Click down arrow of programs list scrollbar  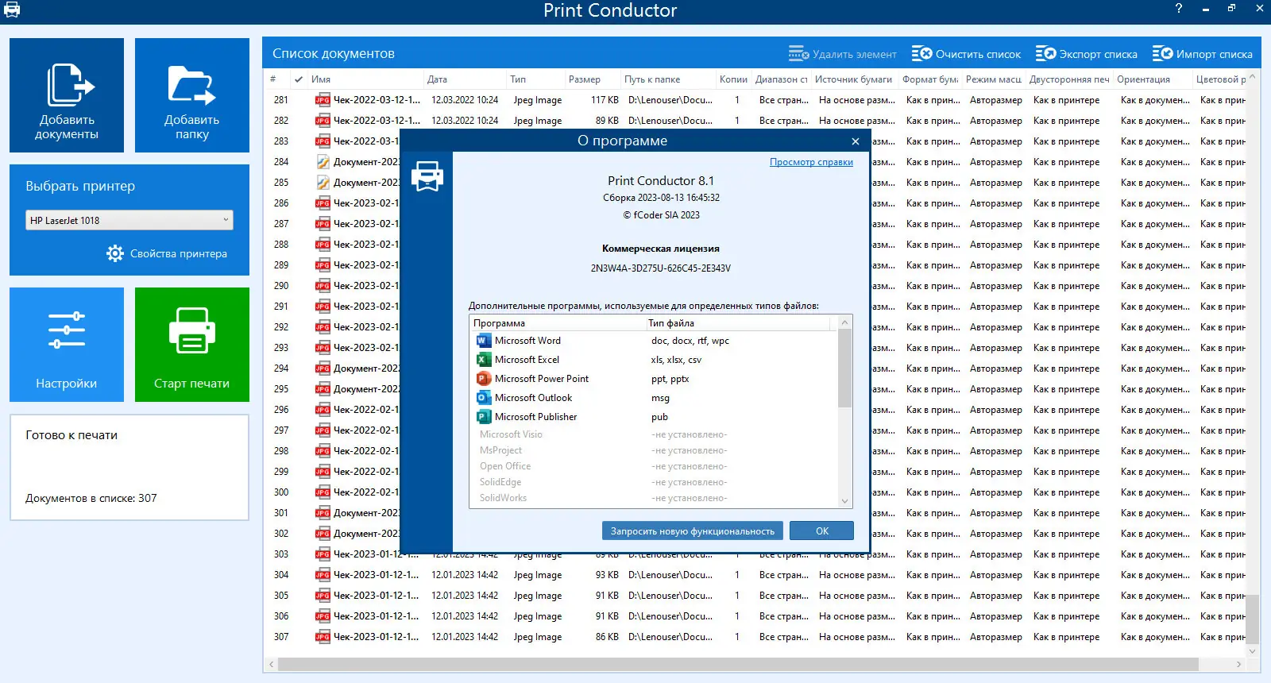tap(844, 501)
